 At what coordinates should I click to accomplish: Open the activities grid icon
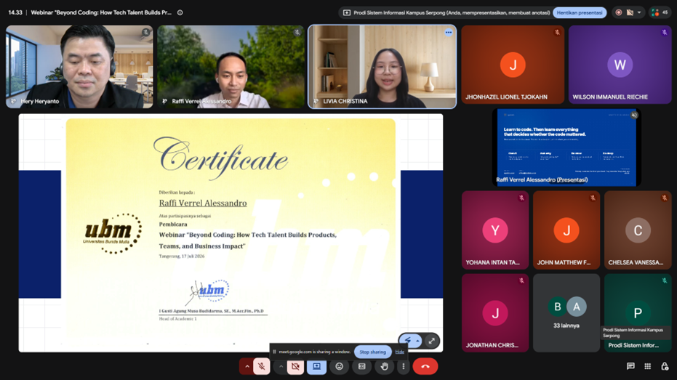tap(648, 366)
